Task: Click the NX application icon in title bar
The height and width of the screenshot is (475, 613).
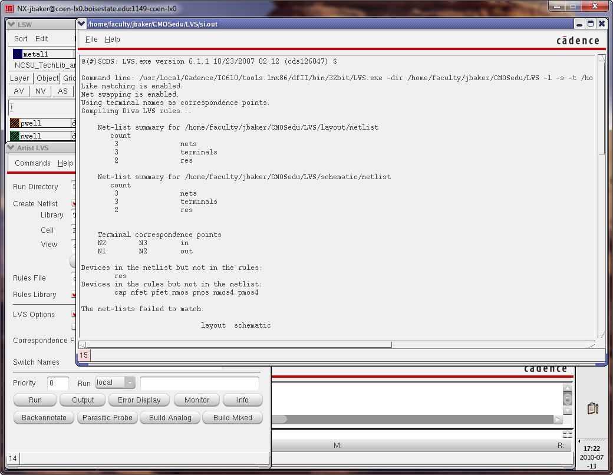Action: click(x=9, y=8)
